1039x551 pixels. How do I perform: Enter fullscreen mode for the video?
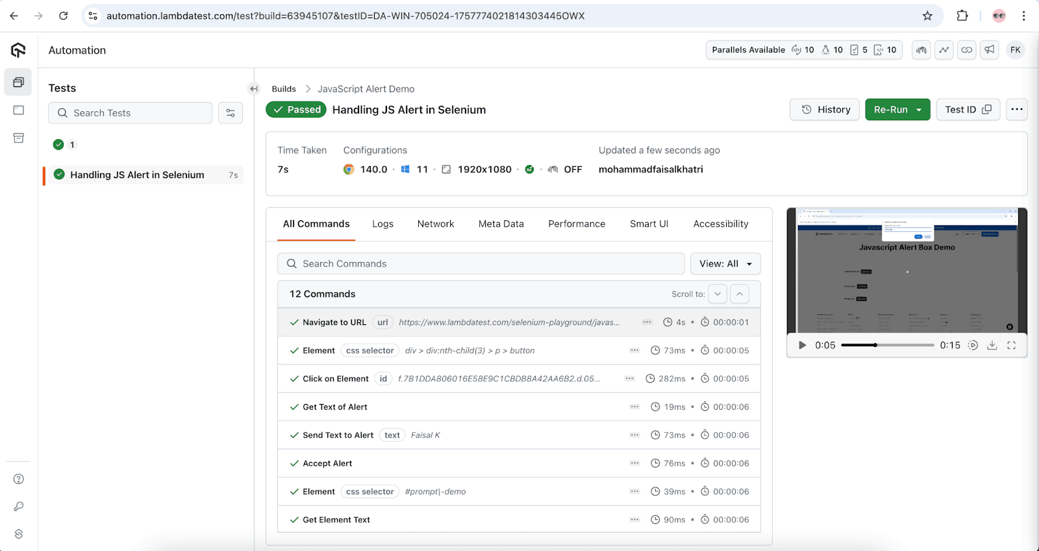[1011, 345]
